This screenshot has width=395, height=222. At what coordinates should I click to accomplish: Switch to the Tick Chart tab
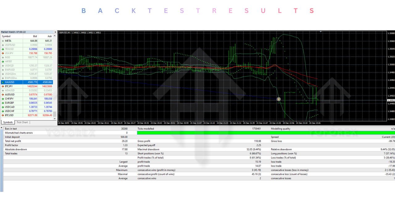[22, 122]
